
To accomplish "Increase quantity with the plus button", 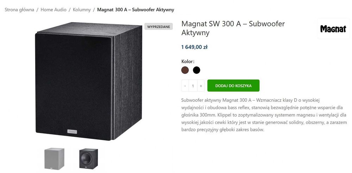I will pos(201,86).
